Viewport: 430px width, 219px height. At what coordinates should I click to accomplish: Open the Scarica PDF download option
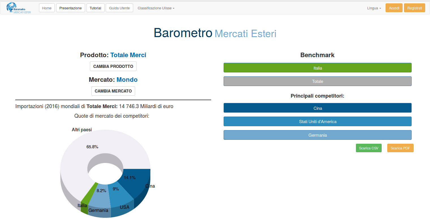tap(400, 148)
